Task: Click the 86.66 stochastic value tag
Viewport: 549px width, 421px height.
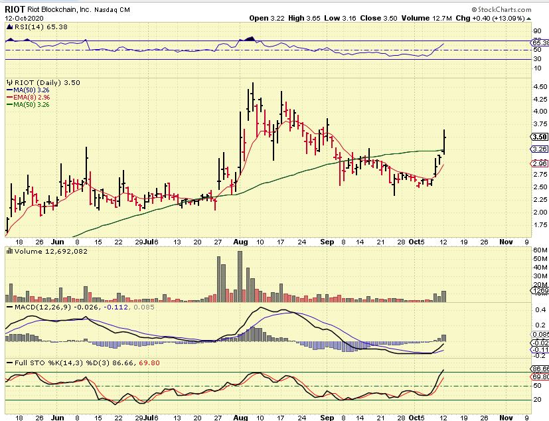Action: 539,368
